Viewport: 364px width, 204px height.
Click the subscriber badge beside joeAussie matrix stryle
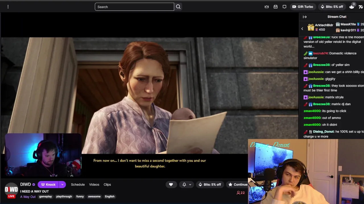point(305,97)
